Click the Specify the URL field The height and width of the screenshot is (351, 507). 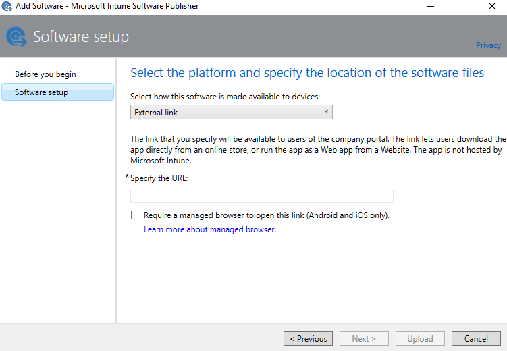261,196
